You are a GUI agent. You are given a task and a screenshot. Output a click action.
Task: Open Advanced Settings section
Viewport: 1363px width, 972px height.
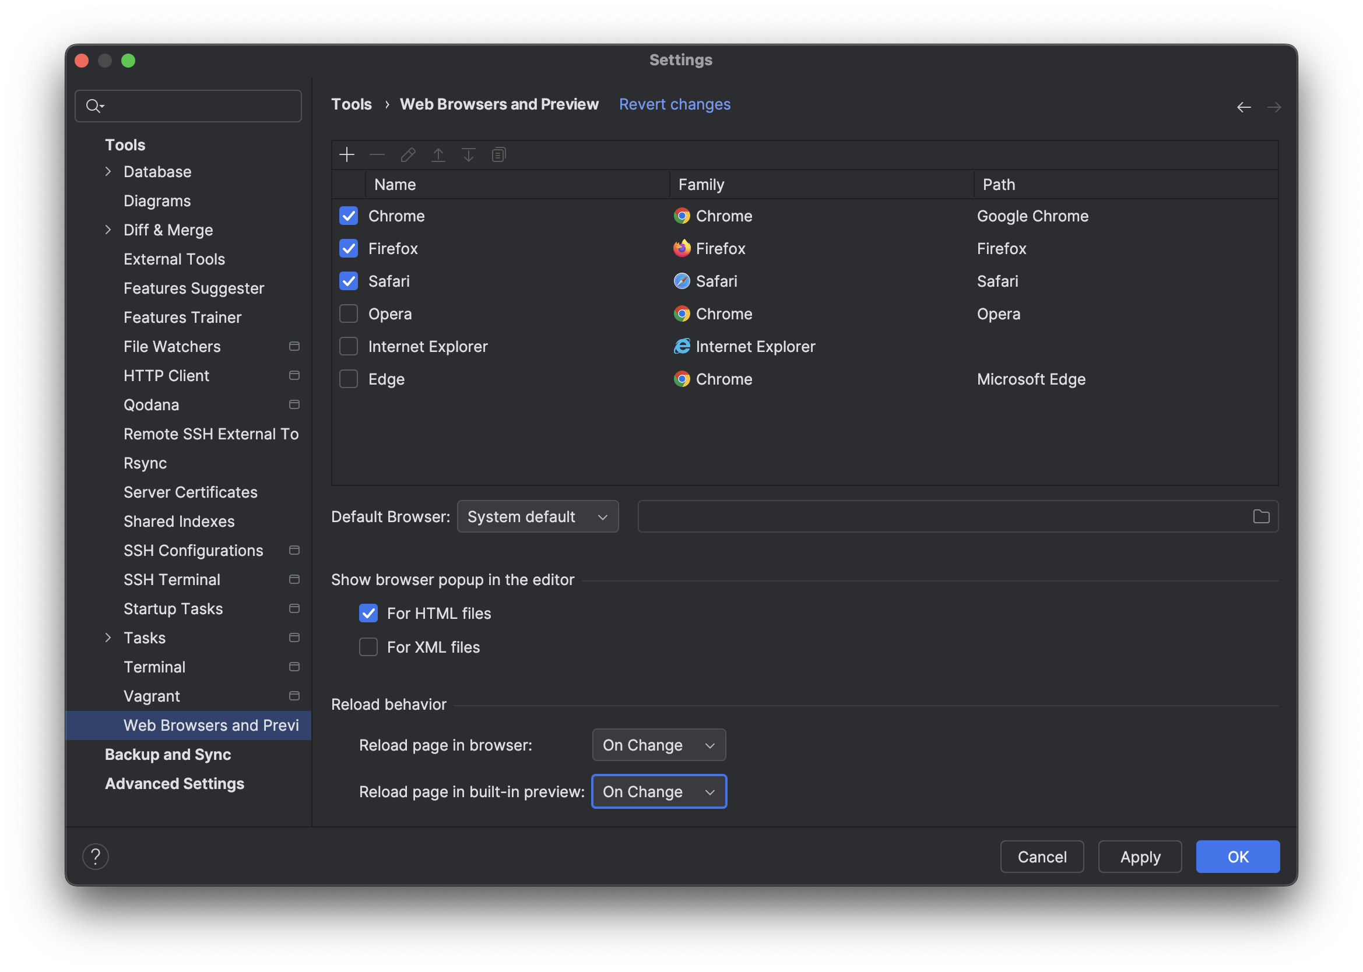click(174, 783)
